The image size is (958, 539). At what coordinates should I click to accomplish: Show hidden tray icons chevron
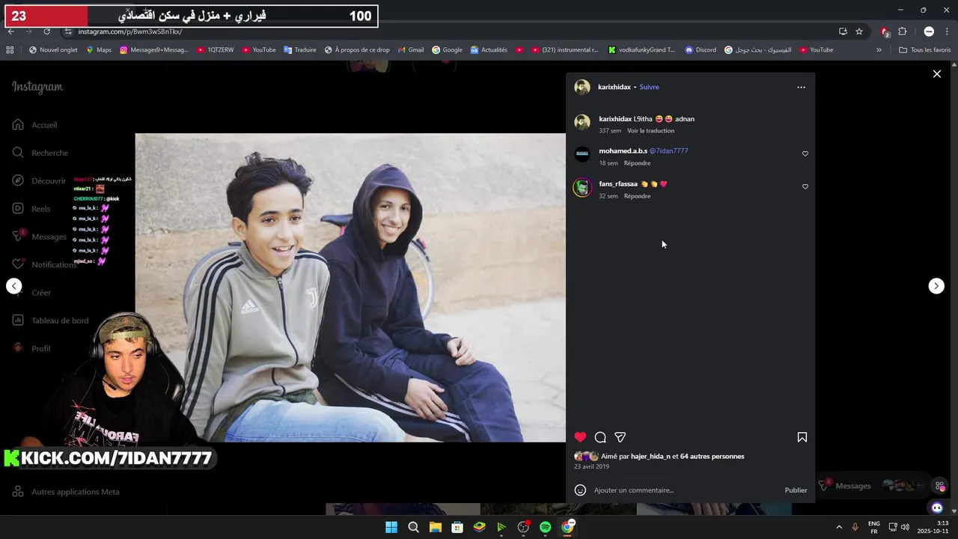click(x=838, y=527)
